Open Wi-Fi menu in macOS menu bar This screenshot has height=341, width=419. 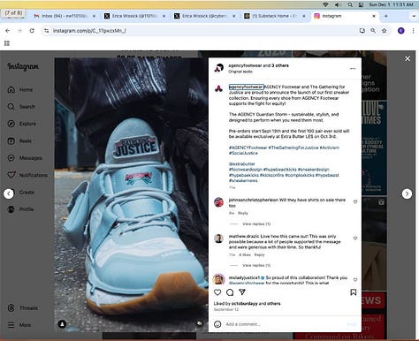coord(325,4)
